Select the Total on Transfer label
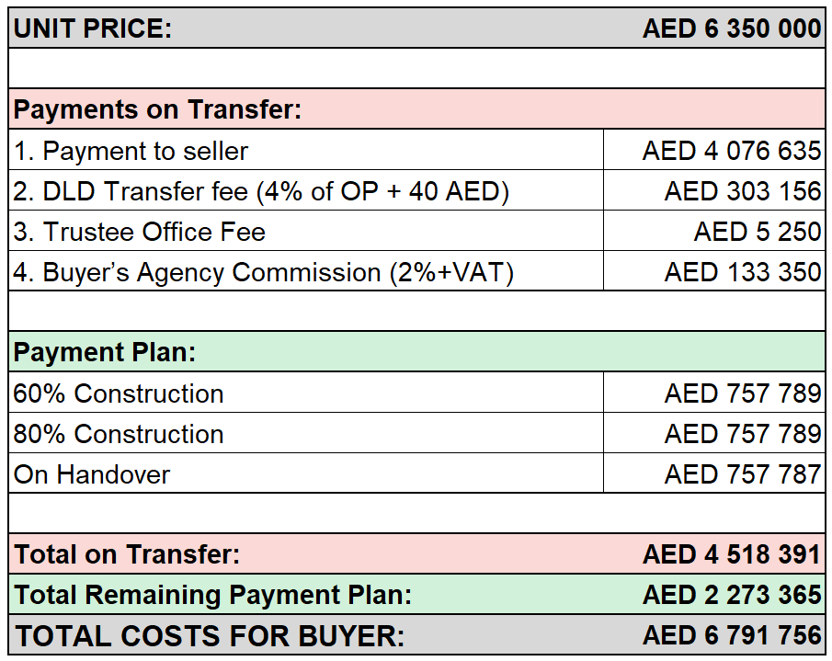 [x=128, y=554]
